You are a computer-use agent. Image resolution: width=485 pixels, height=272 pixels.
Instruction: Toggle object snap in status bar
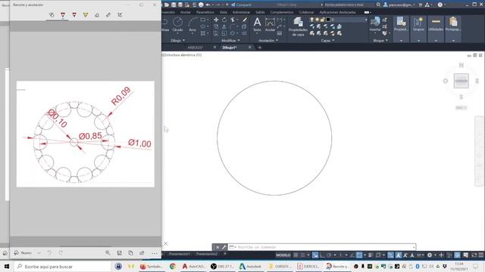pos(359,255)
